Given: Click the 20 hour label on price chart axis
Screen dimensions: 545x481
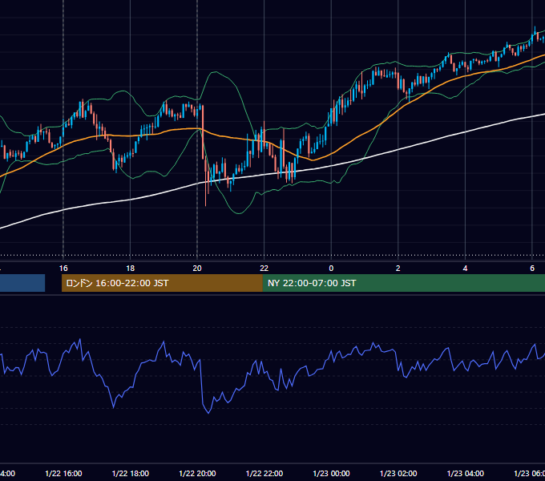Looking at the screenshot, I should click(x=197, y=269).
